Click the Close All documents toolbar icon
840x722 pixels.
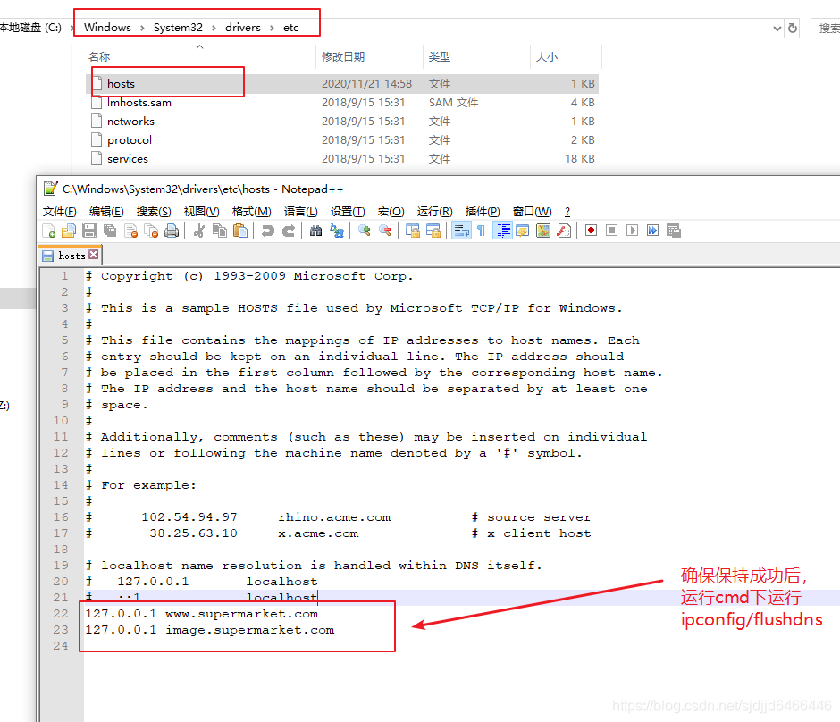[x=151, y=231]
